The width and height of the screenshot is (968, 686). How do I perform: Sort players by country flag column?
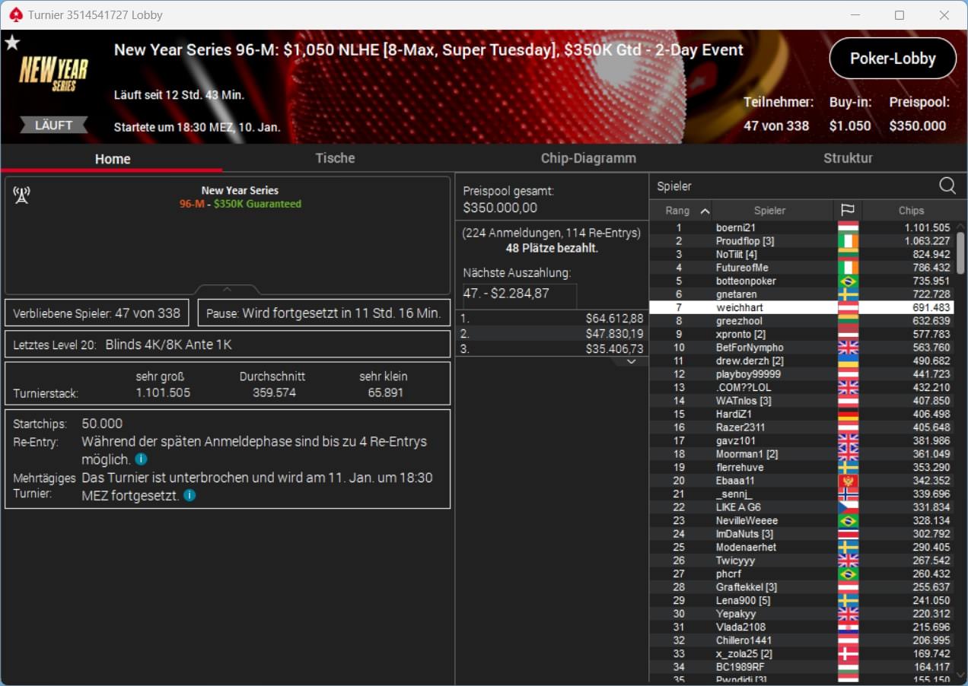(x=847, y=211)
